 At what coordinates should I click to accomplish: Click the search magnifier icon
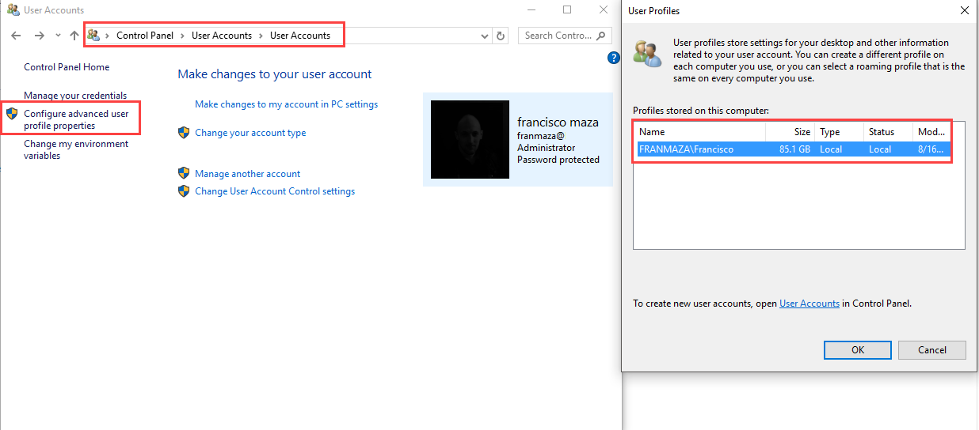pos(601,36)
